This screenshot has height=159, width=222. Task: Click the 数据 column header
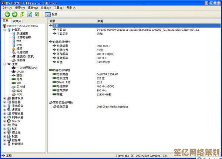click(158, 21)
